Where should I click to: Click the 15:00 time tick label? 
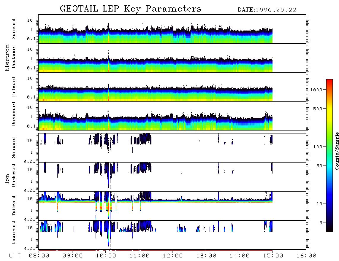point(273,256)
